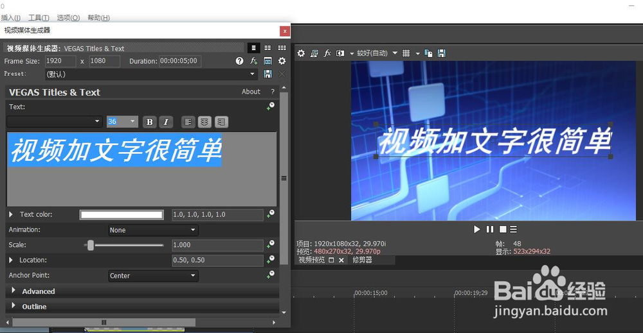Open the 帮助 menu
The image size is (643, 333).
(98, 17)
